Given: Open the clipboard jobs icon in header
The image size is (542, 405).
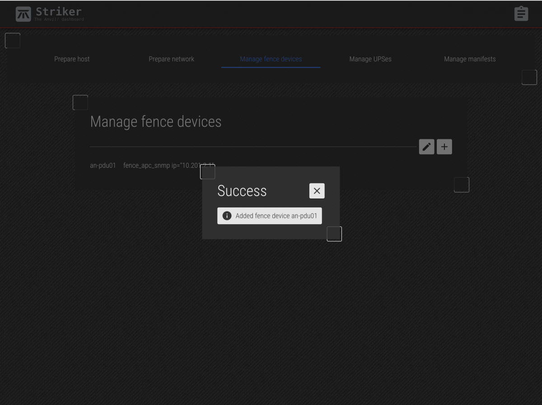Looking at the screenshot, I should click(521, 14).
